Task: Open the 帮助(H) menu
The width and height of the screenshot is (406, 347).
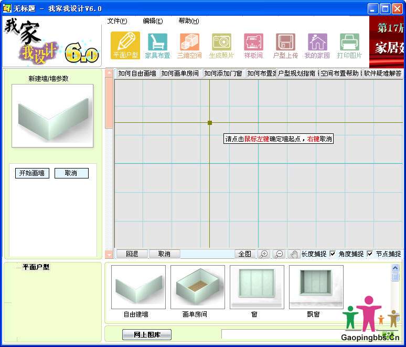Action: [188, 21]
